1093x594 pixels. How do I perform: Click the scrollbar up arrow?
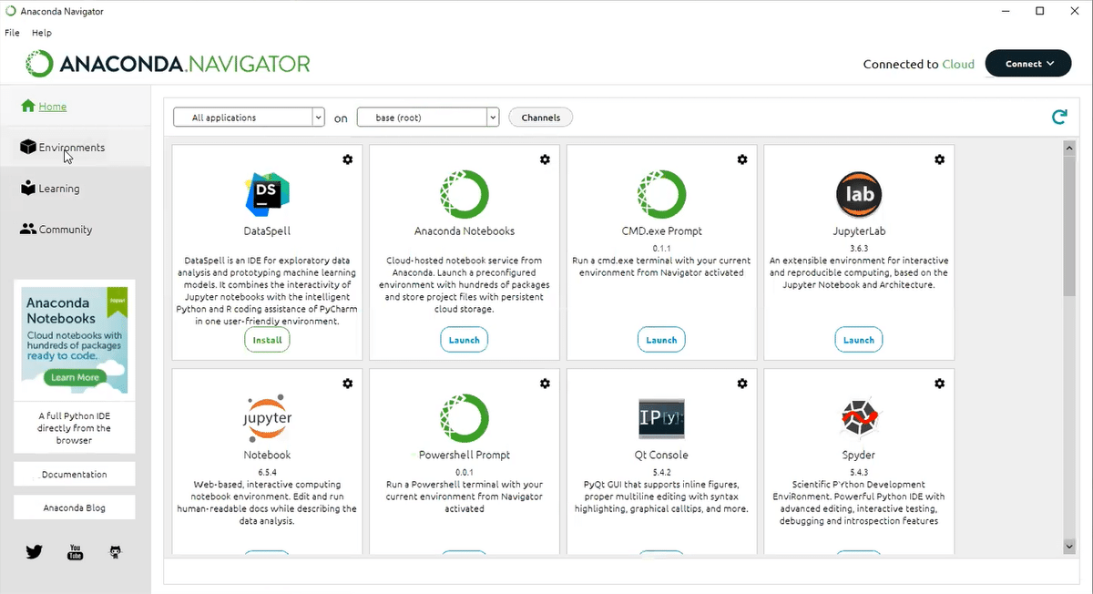pos(1069,147)
